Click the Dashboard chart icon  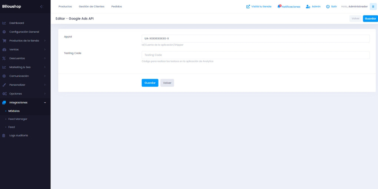4,23
